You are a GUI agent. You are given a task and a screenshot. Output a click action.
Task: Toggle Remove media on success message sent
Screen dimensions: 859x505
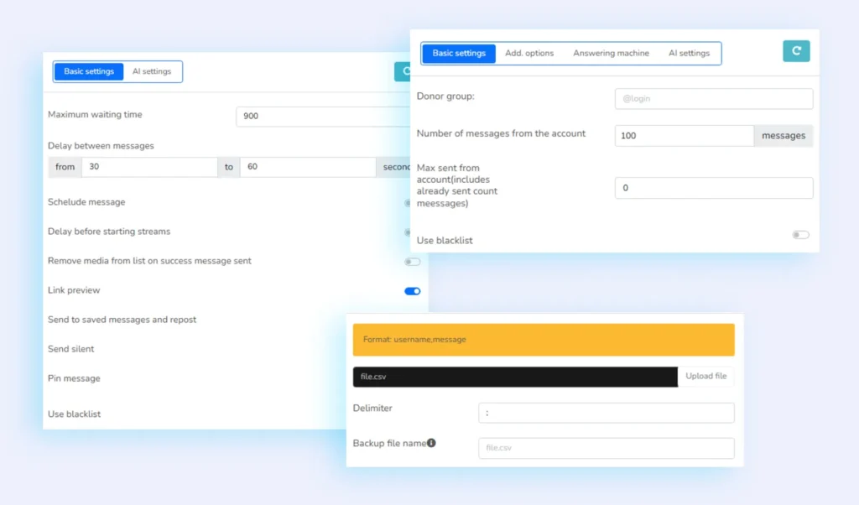pos(412,261)
